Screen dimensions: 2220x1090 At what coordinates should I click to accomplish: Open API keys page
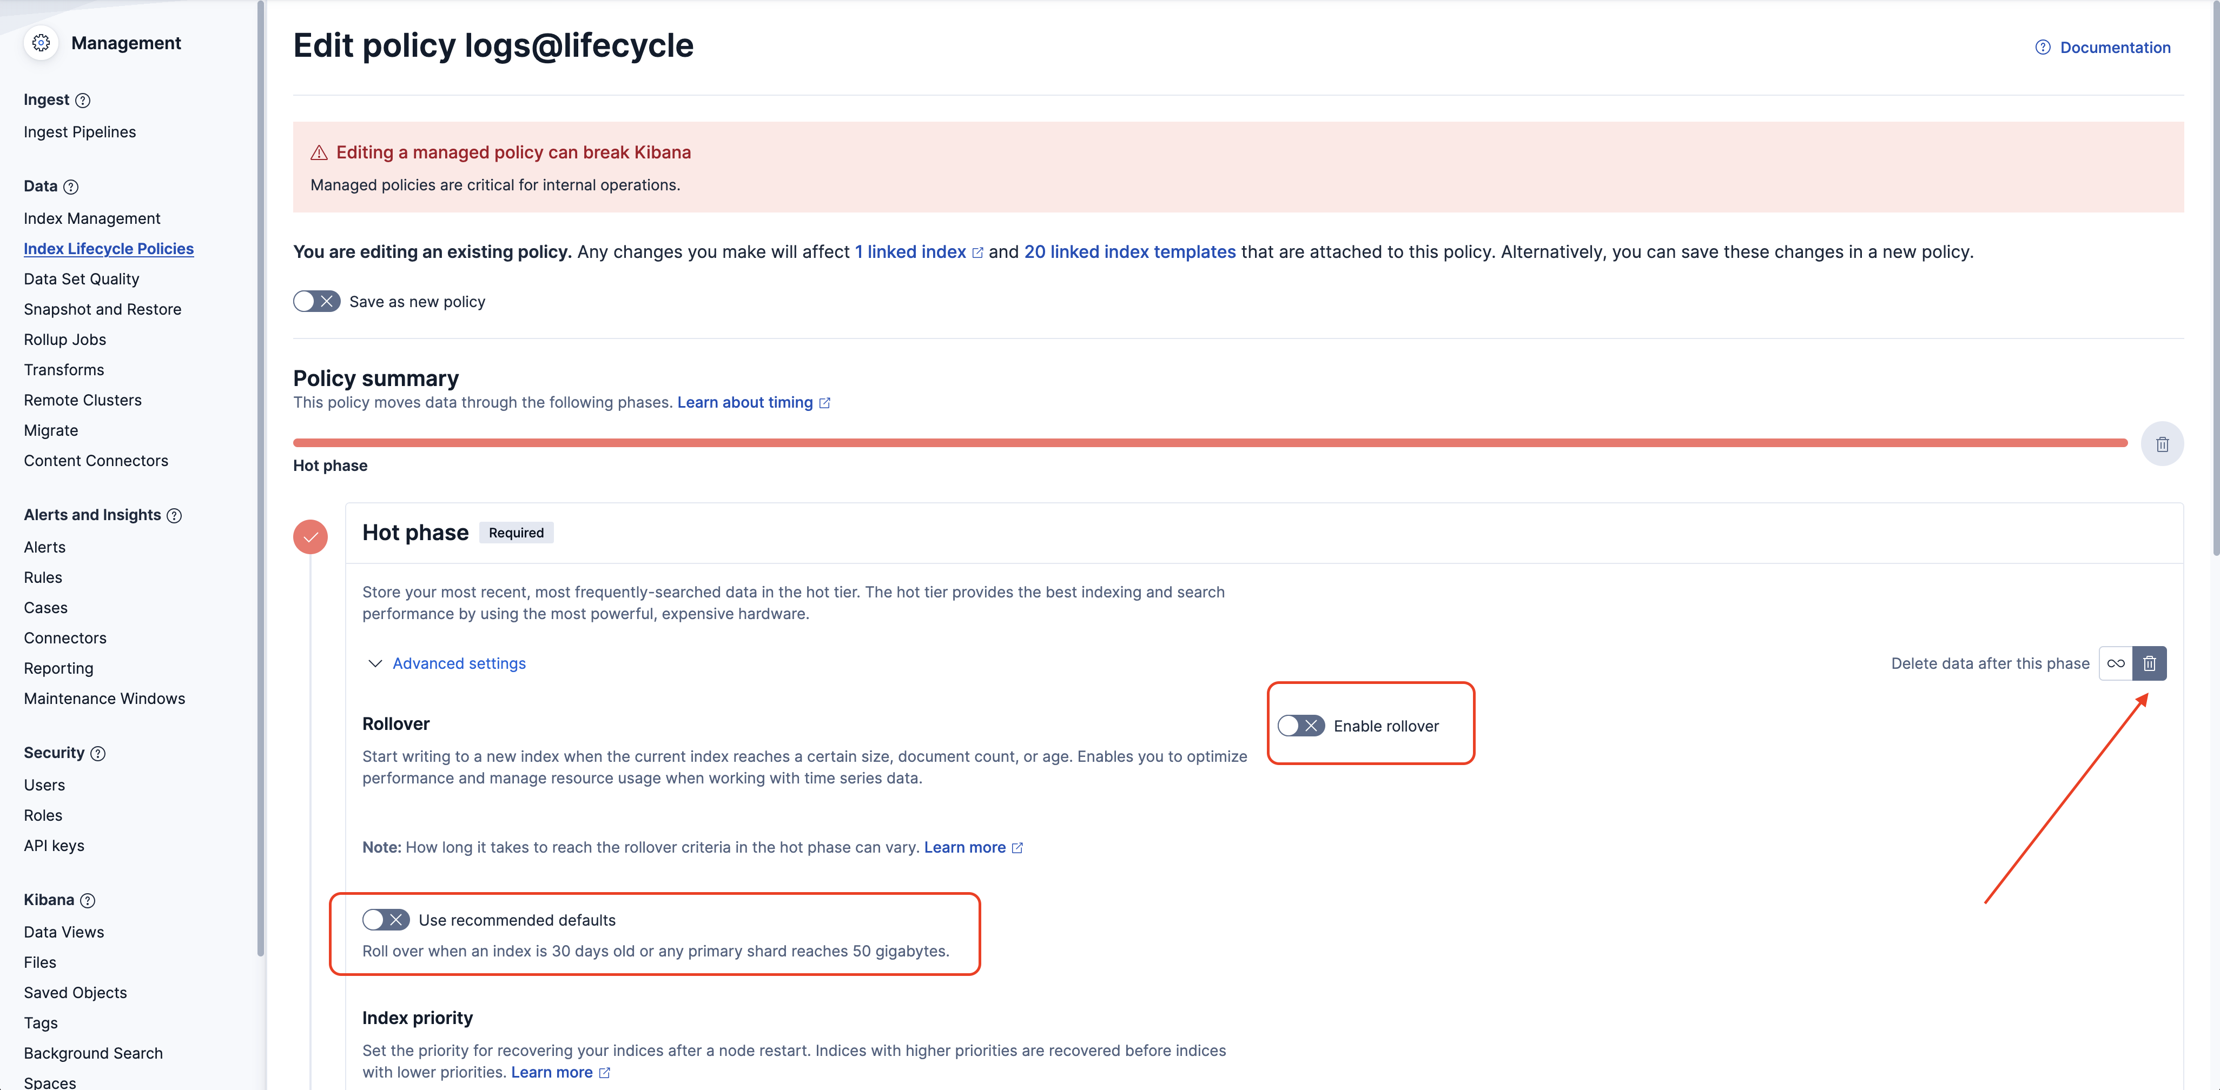coord(54,845)
